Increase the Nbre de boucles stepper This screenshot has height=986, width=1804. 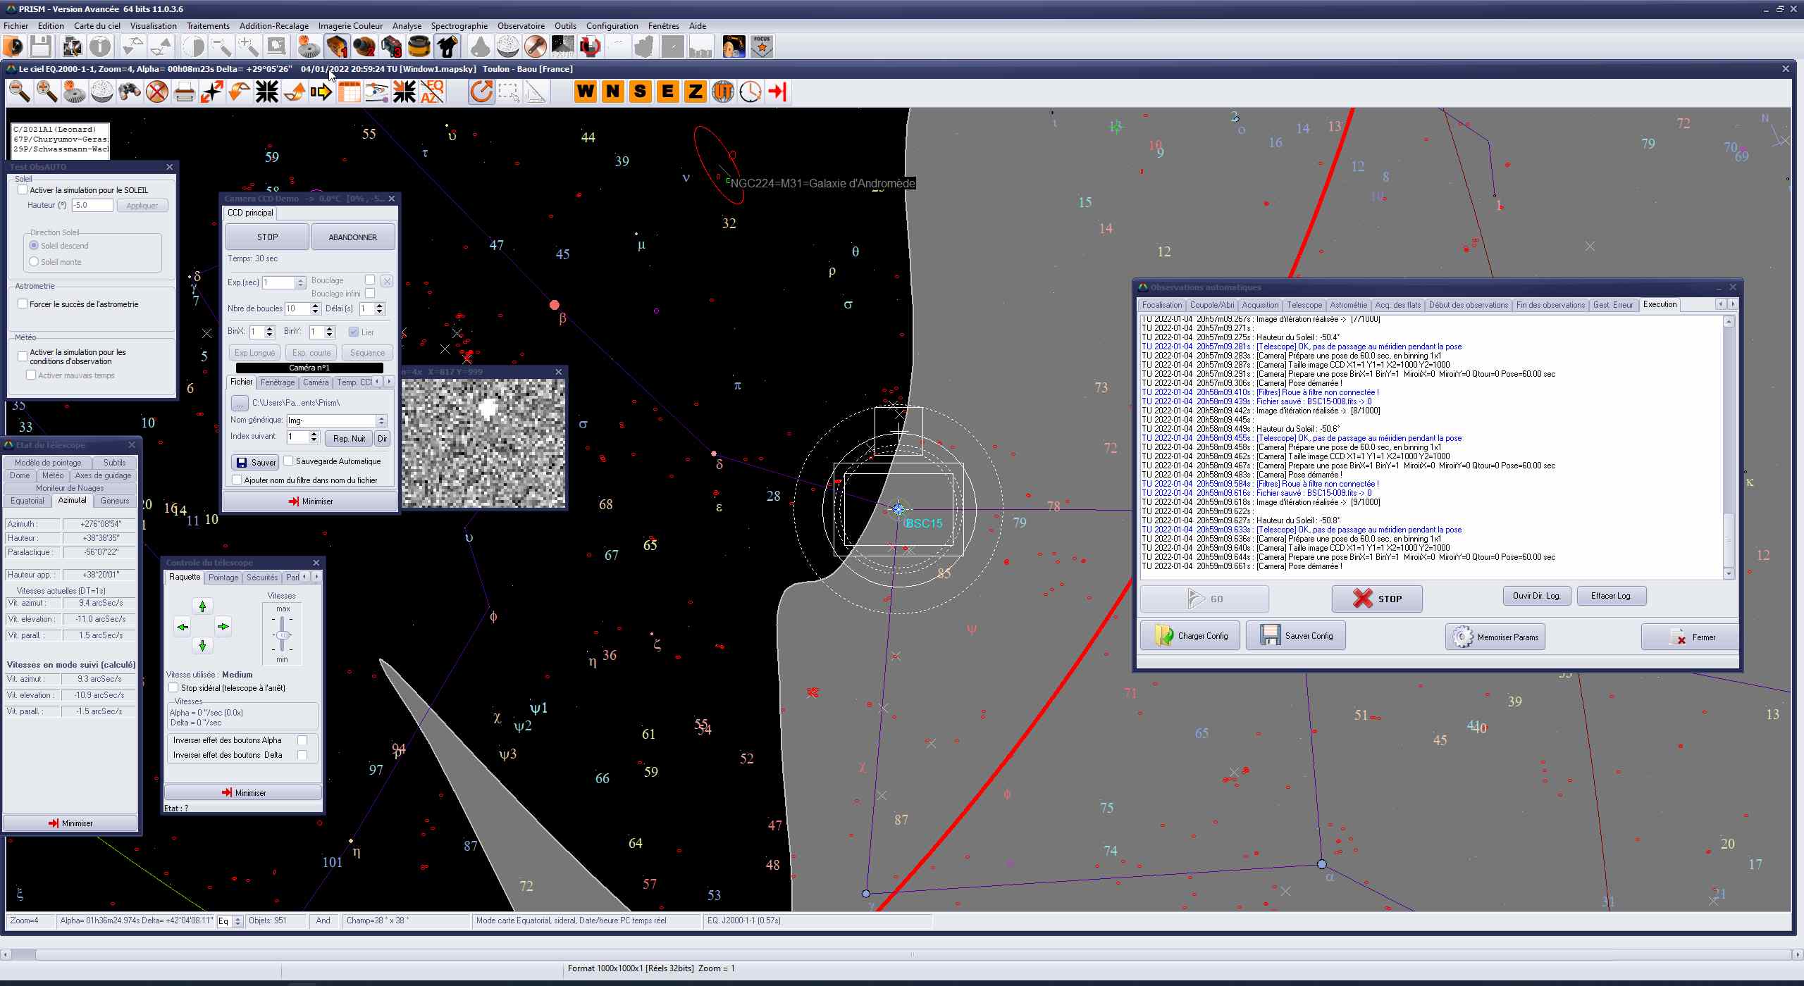[315, 305]
